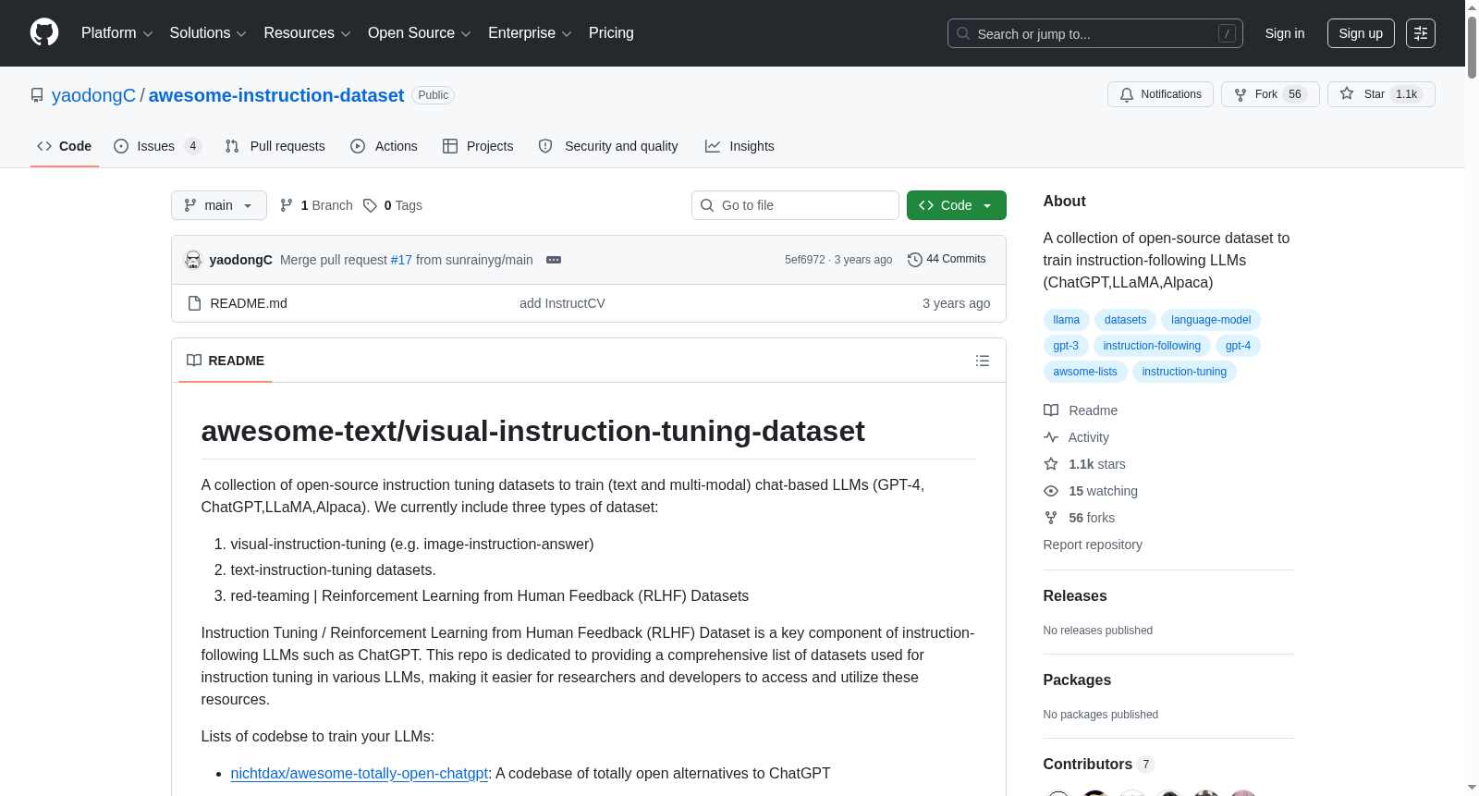Open the global navigation menu icon
The width and height of the screenshot is (1479, 796).
click(1421, 33)
